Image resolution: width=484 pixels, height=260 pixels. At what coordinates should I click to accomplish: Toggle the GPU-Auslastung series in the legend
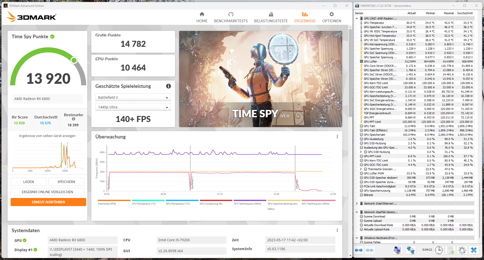pos(216,202)
